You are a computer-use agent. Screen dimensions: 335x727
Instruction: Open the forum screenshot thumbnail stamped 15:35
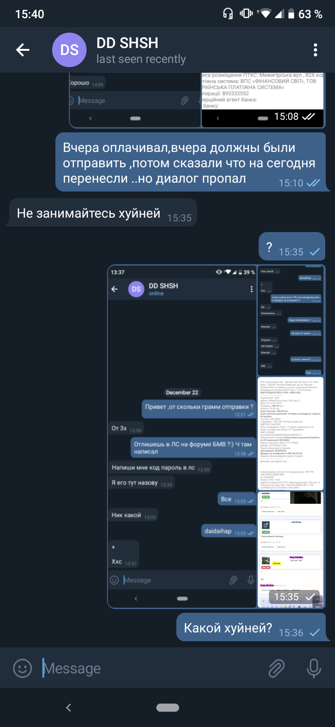tap(291, 549)
